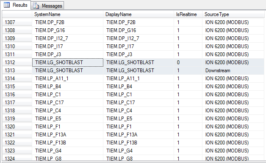Select row header 1312
Image resolution: width=266 pixels, height=163 pixels.
pyautogui.click(x=17, y=62)
